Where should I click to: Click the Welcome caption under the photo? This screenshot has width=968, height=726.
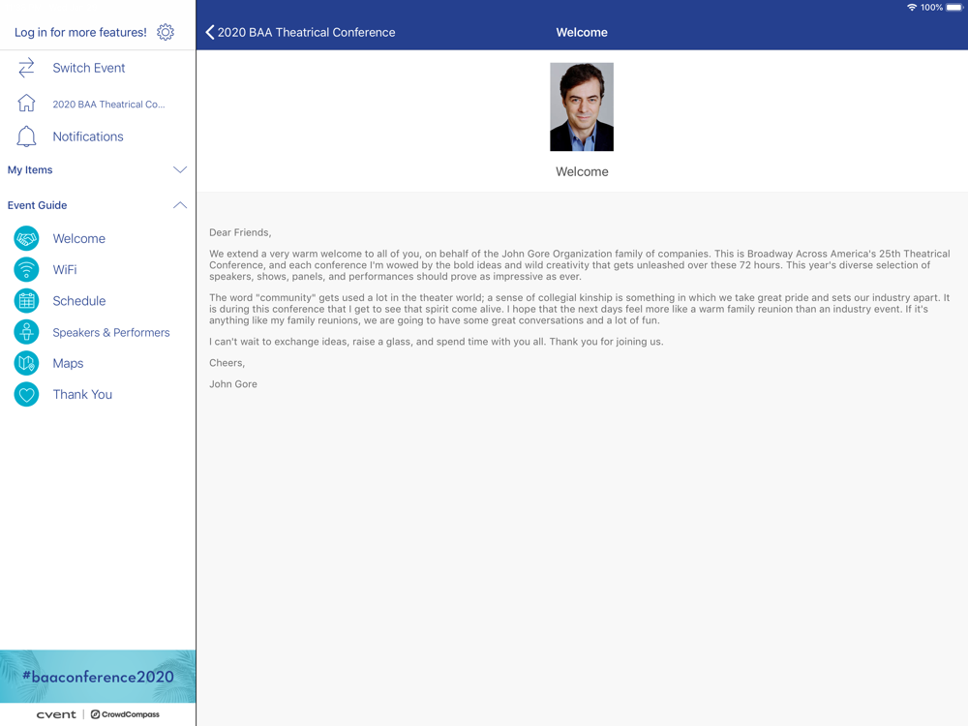tap(582, 171)
